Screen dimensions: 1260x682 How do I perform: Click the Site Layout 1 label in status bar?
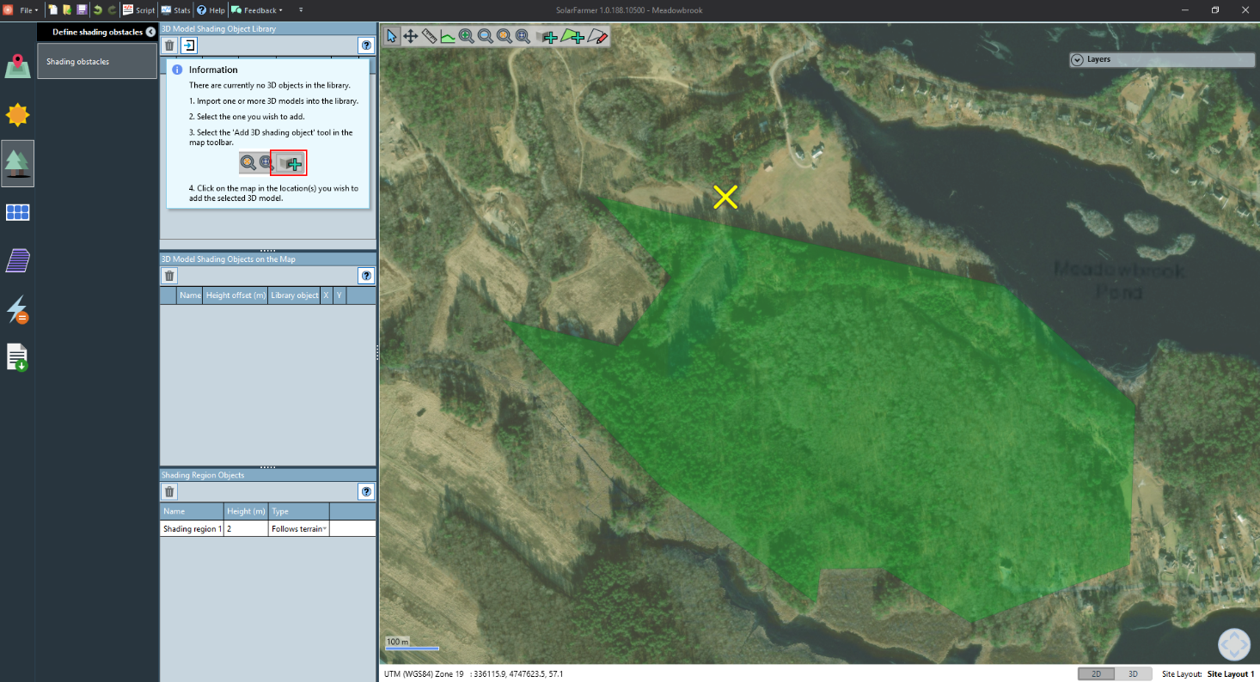(x=1231, y=674)
